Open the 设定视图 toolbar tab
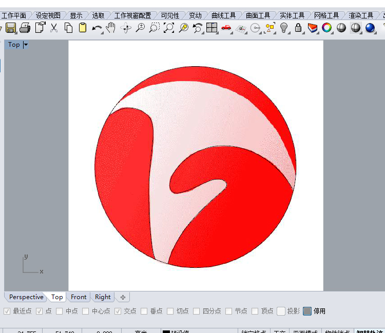 point(48,16)
